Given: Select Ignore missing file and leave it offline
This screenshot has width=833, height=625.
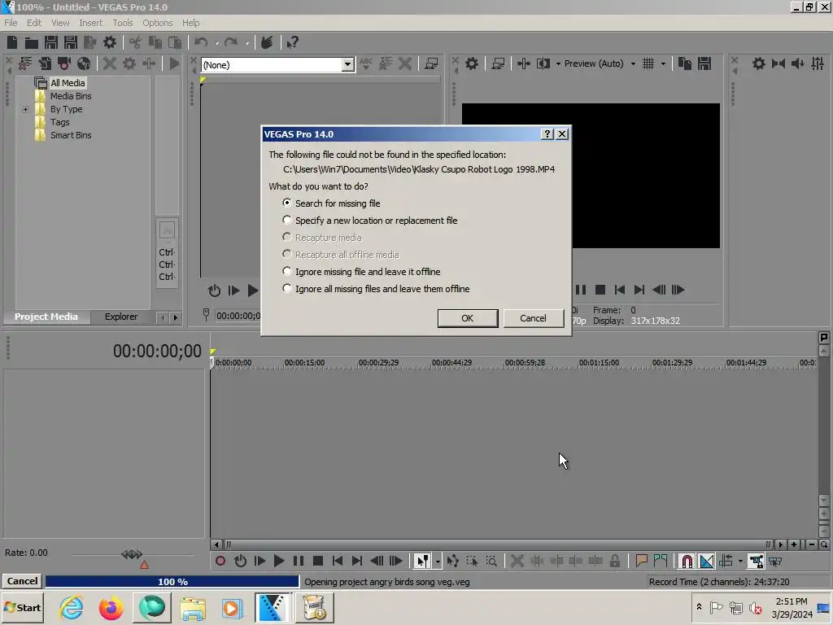Looking at the screenshot, I should (363, 272).
